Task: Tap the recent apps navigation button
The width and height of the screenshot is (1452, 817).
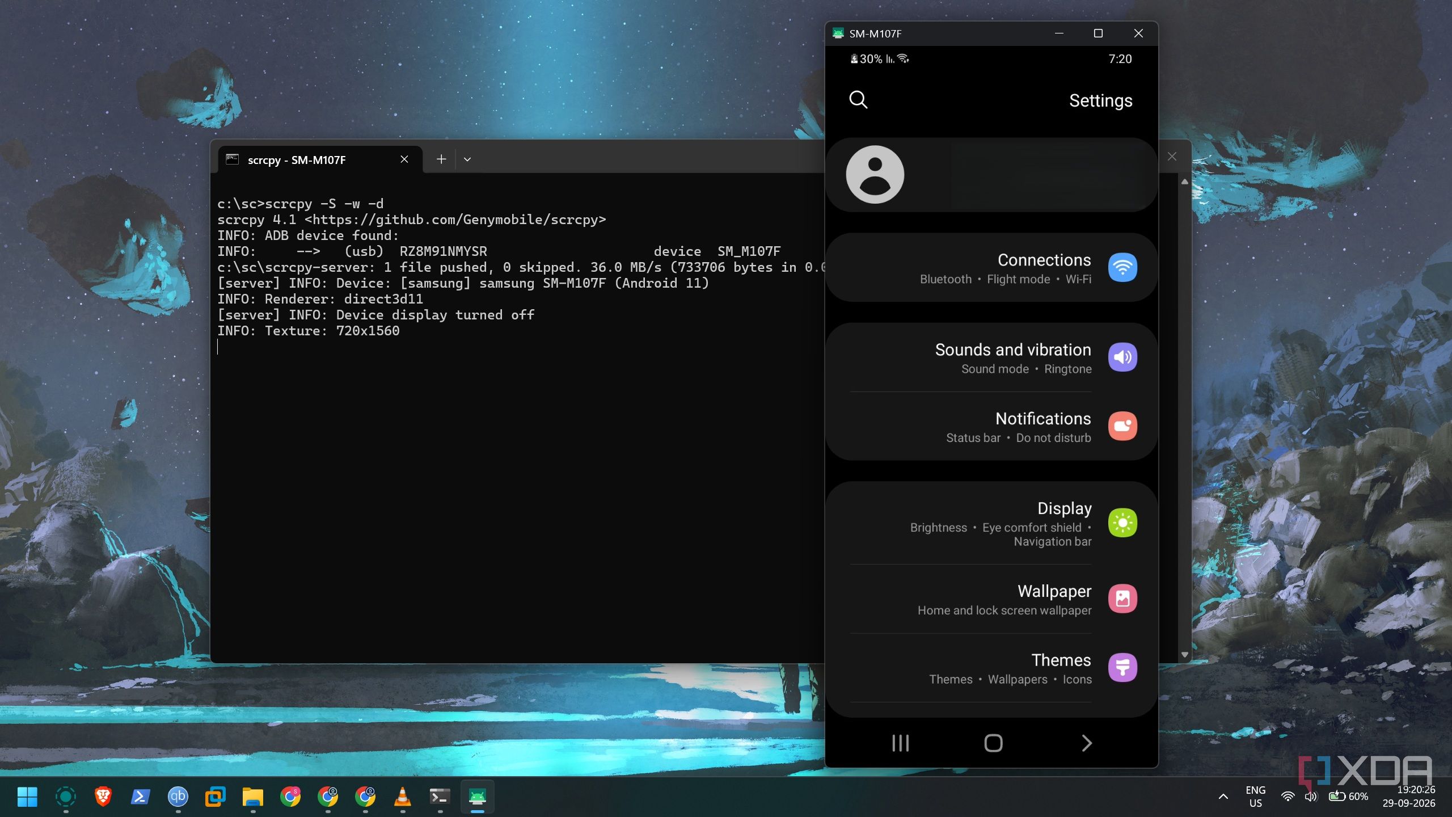Action: [x=900, y=743]
